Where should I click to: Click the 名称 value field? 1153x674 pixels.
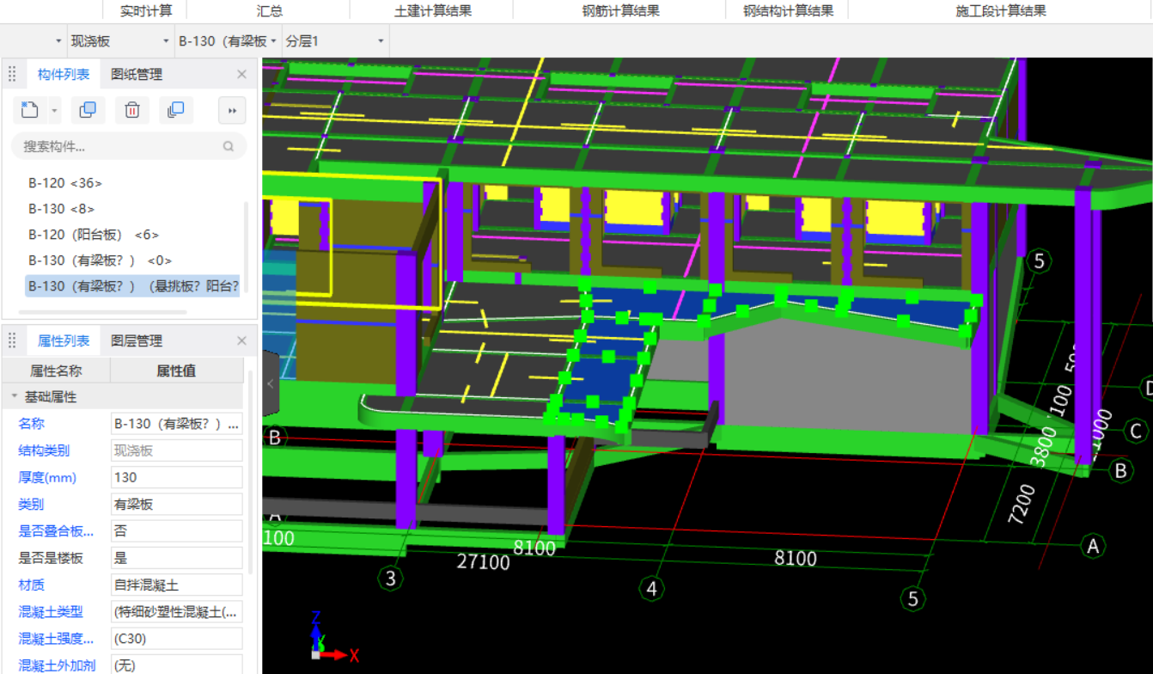coord(177,424)
